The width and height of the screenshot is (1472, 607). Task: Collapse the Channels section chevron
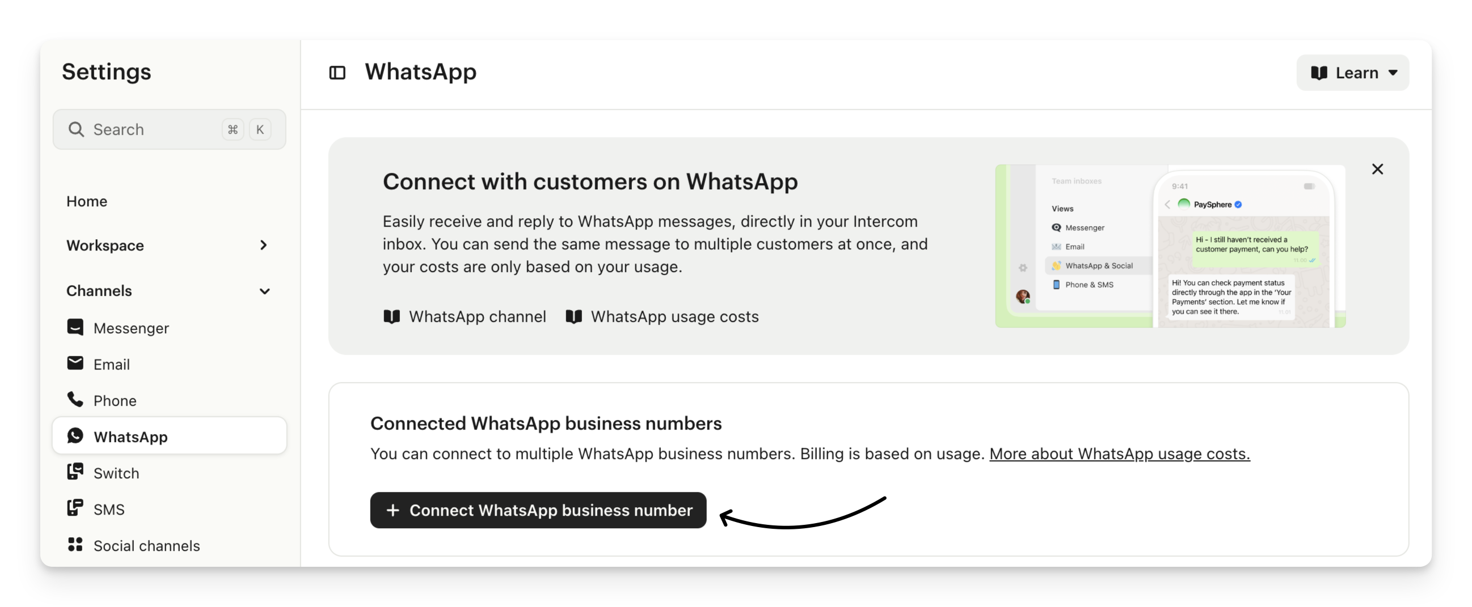[x=264, y=291]
